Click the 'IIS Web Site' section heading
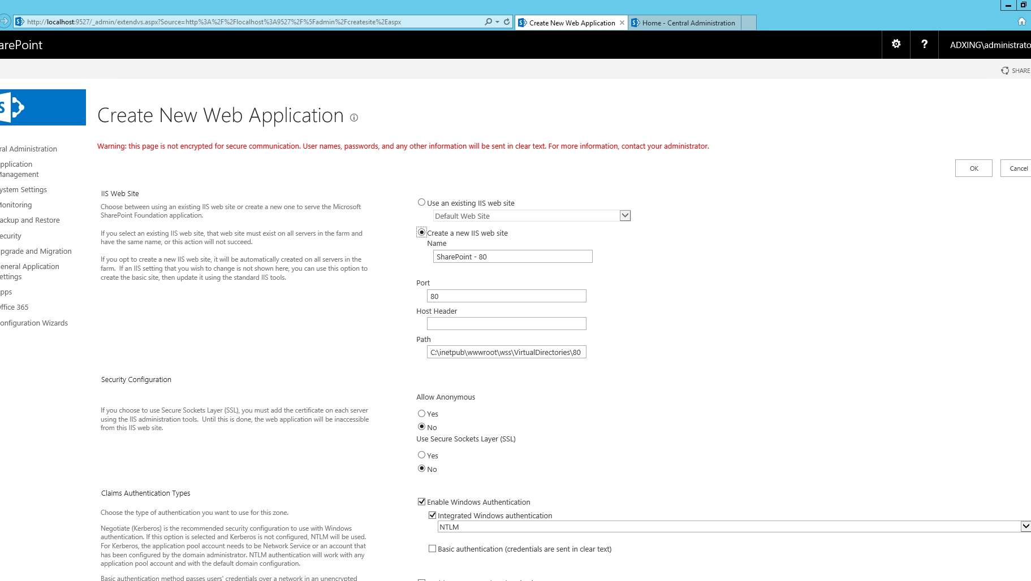The image size is (1031, 581). click(x=120, y=194)
